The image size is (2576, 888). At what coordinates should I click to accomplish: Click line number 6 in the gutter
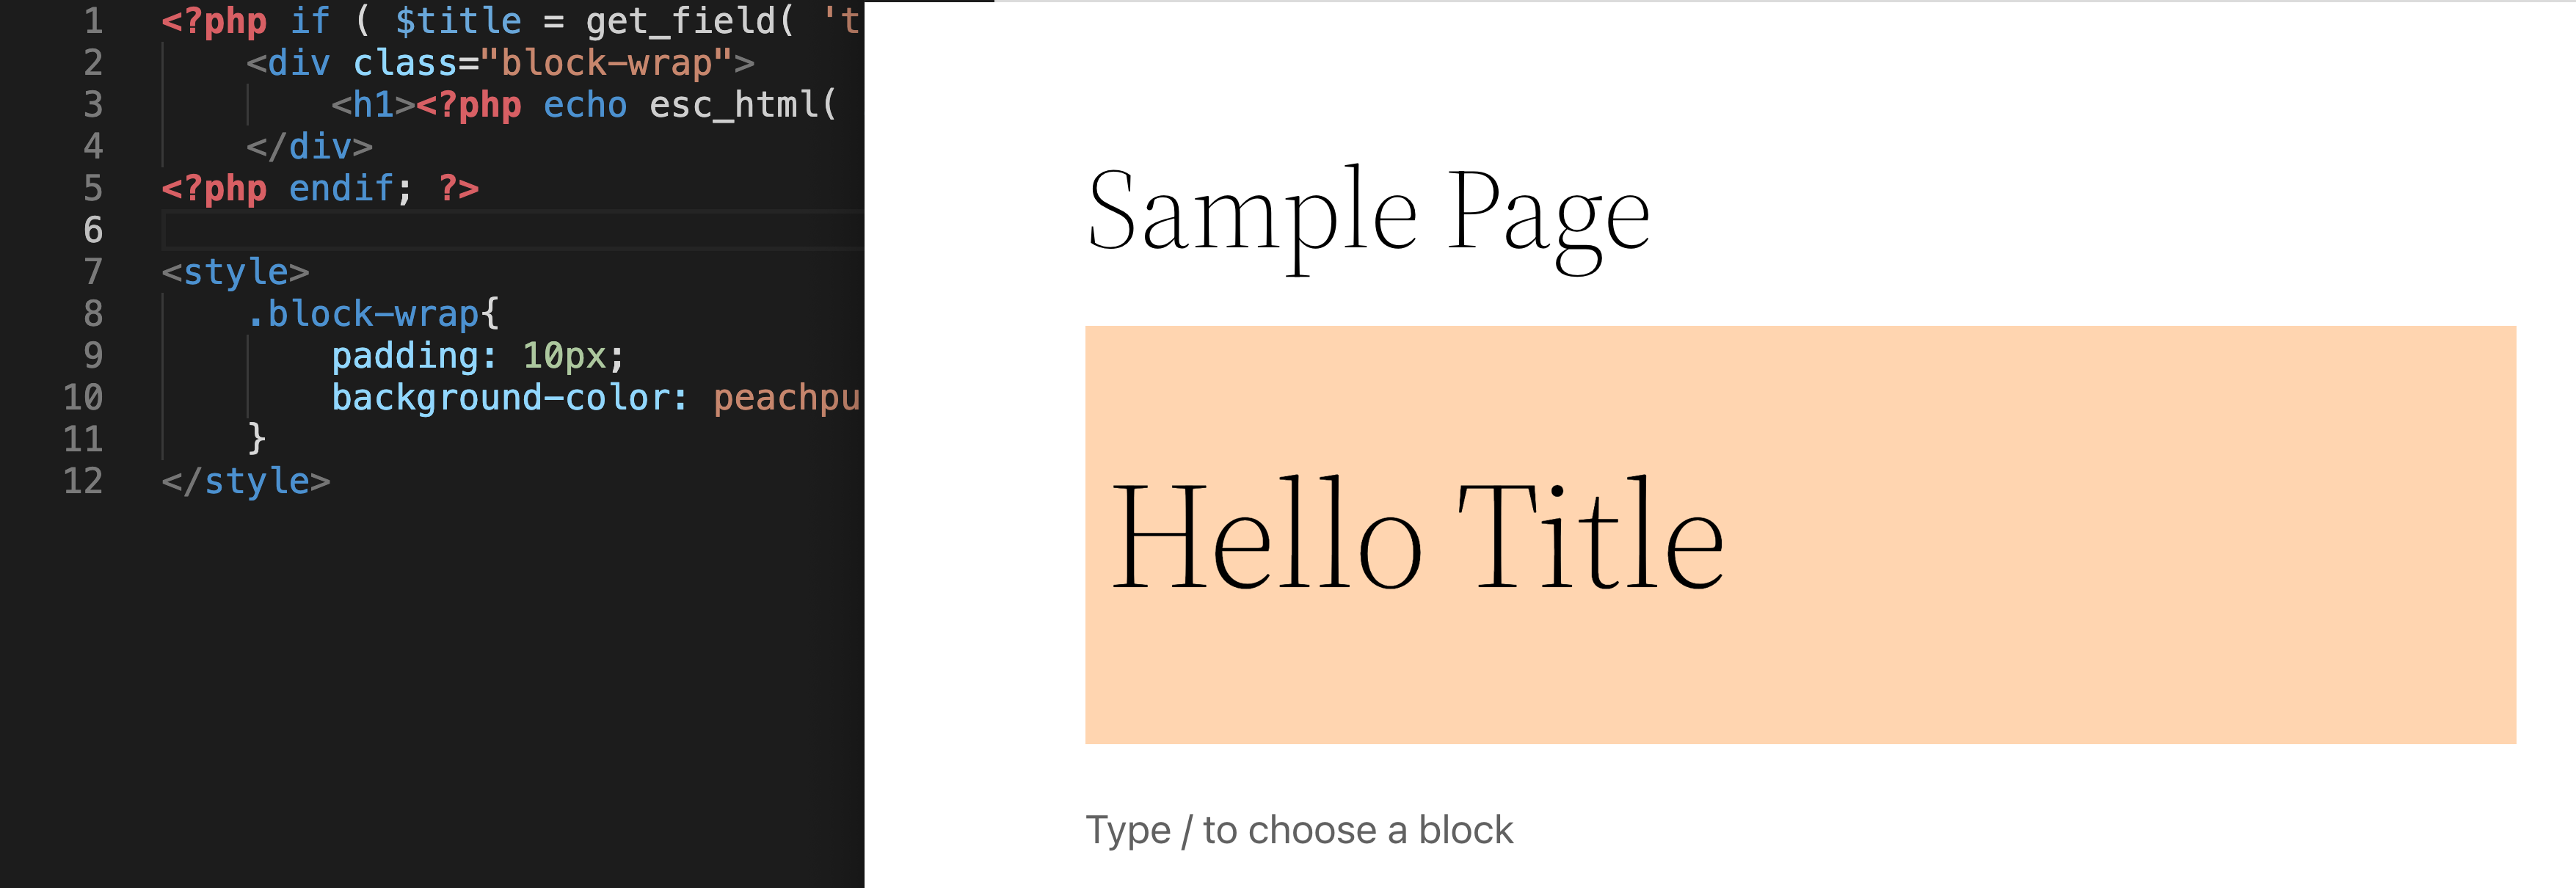point(93,230)
